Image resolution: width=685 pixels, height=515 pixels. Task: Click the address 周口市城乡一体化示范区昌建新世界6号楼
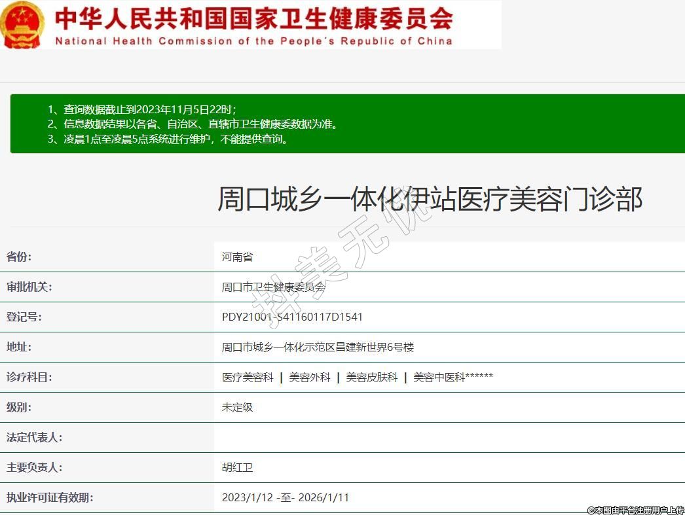tap(318, 347)
